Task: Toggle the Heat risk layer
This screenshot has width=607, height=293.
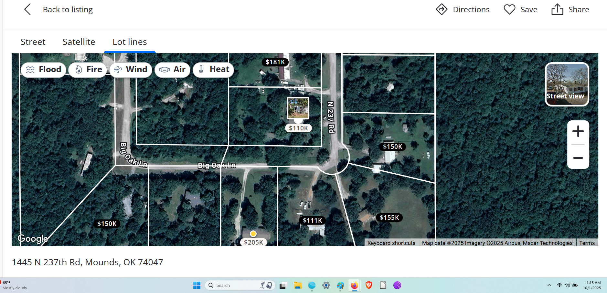Action: point(213,70)
